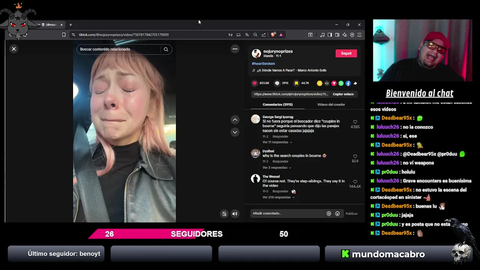Toggle the browser sidebar panel icon
The height and width of the screenshot is (270, 480).
click(330, 34)
